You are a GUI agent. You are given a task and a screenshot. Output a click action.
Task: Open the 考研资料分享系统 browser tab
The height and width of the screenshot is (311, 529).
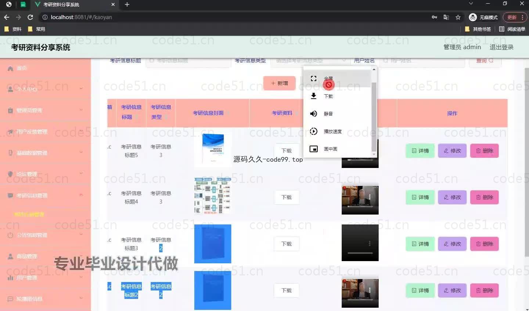73,5
